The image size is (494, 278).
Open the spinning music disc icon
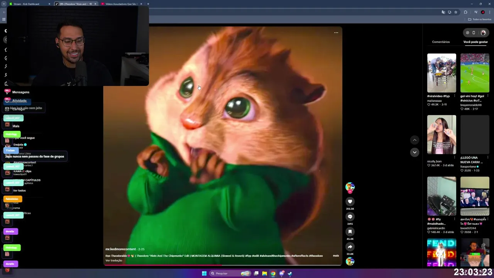[350, 261]
